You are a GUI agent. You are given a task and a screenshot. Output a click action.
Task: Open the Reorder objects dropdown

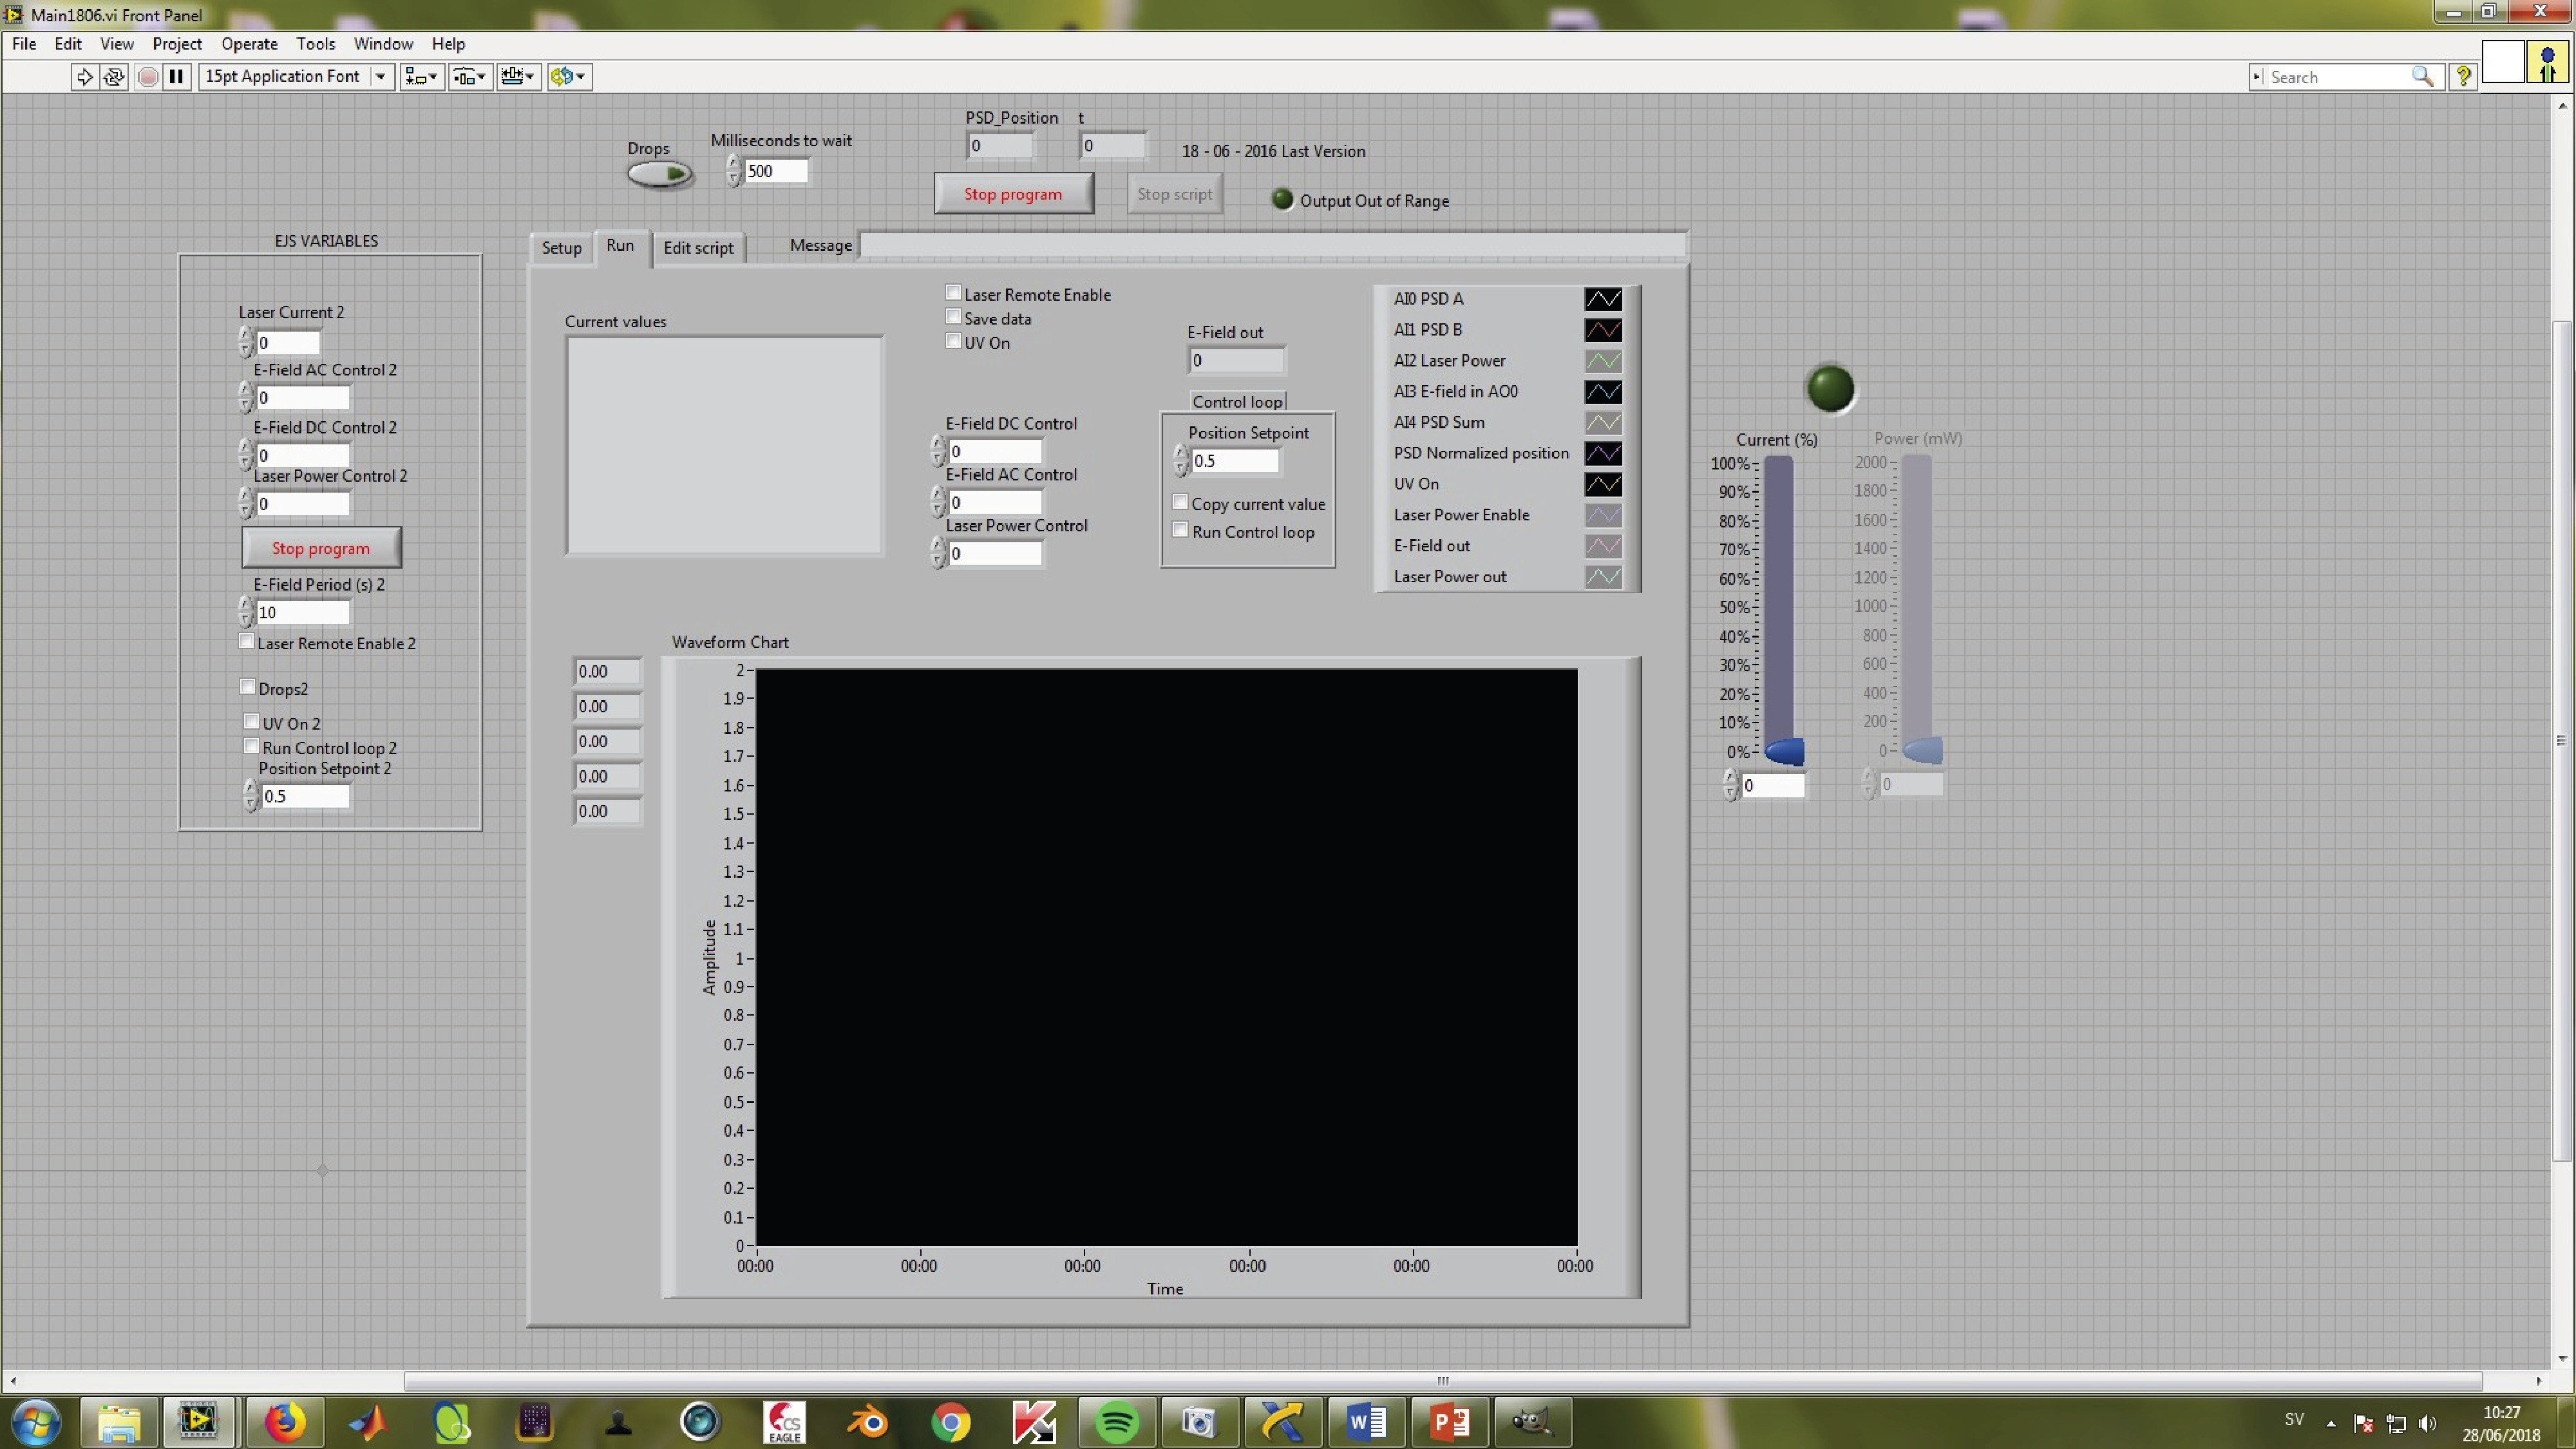click(x=569, y=77)
